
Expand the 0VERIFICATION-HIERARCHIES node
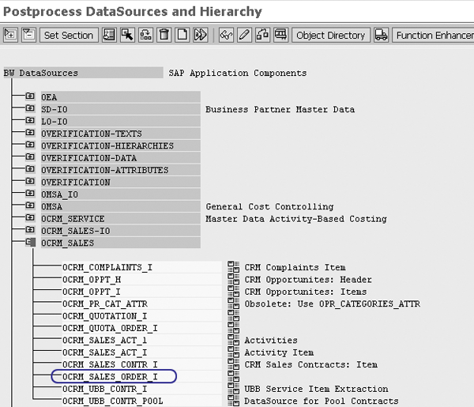tap(30, 145)
